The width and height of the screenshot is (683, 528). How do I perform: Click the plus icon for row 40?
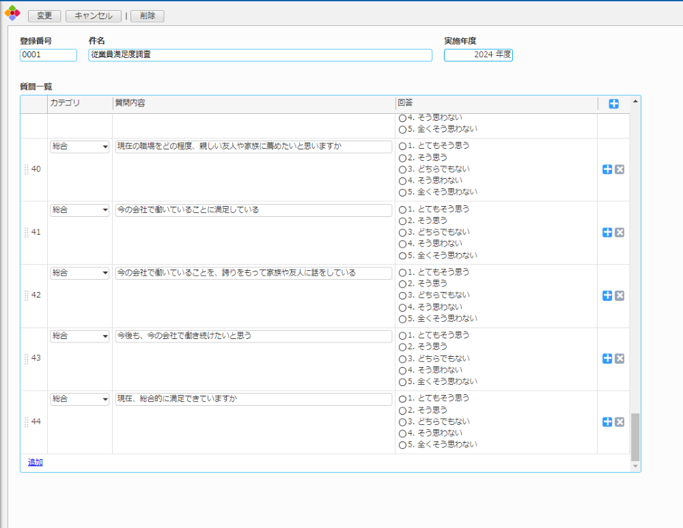click(607, 169)
